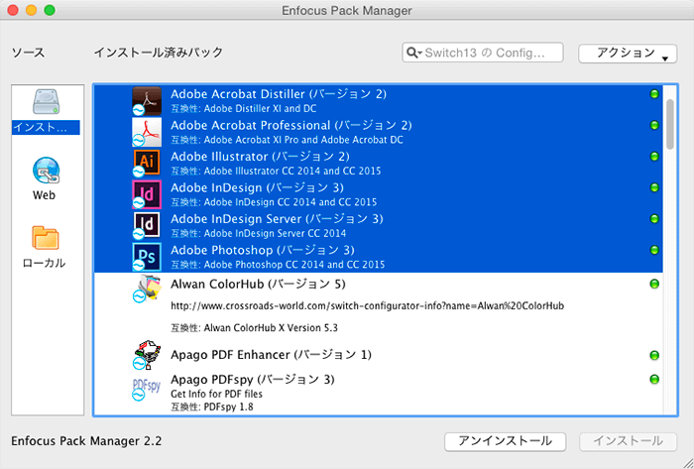This screenshot has height=469, width=694.
Task: Select Adobe Acrobat Professional (バージョン 2) title
Action: [291, 125]
